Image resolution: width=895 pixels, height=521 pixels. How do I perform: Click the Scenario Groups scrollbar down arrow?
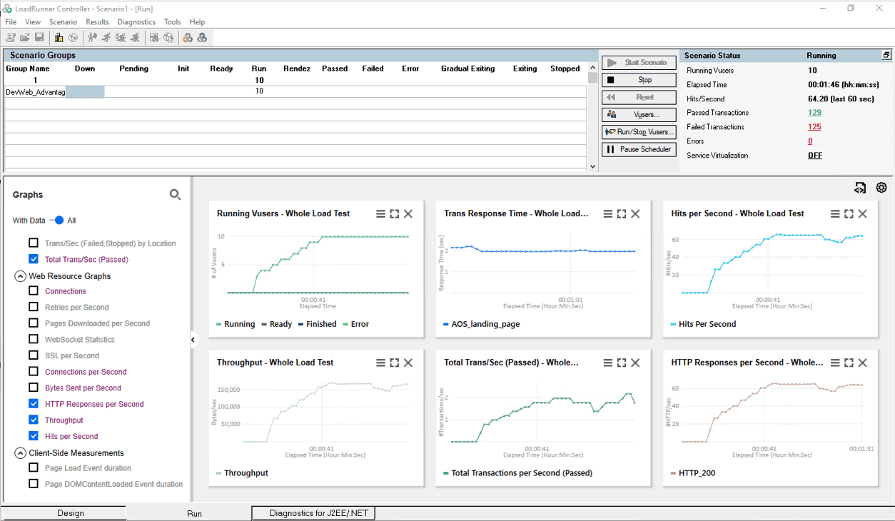click(592, 166)
